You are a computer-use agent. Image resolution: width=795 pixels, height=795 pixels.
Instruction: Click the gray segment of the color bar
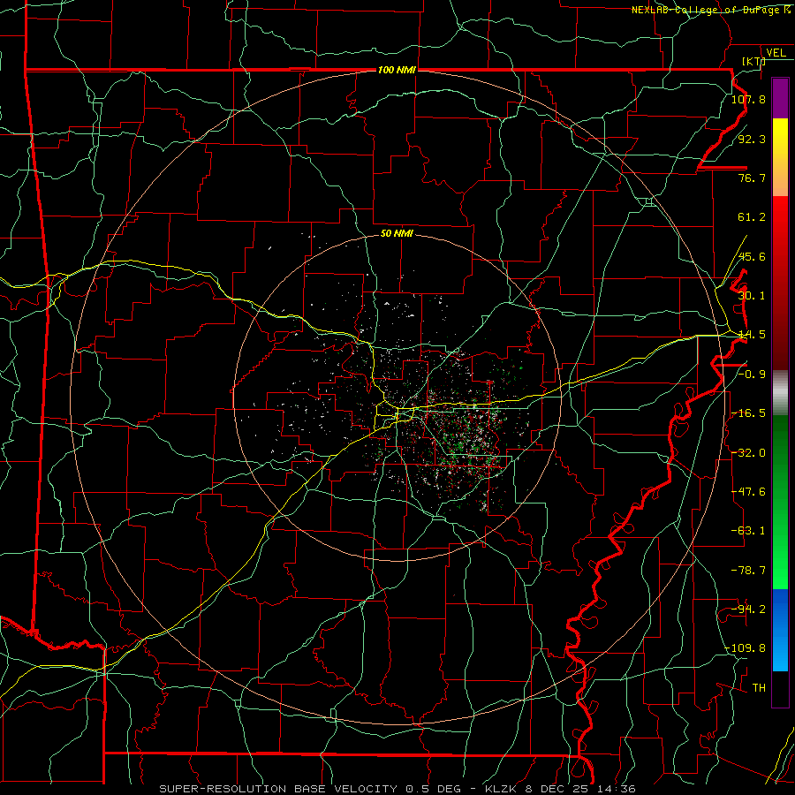point(780,393)
